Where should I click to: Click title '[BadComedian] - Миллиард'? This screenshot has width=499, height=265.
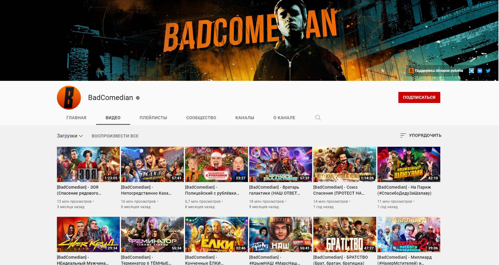click(x=405, y=260)
